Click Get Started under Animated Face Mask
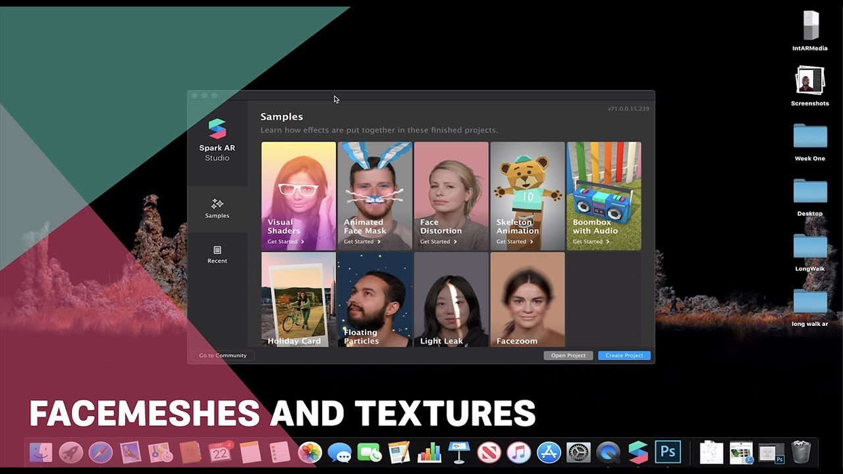843x474 pixels. pyautogui.click(x=362, y=242)
